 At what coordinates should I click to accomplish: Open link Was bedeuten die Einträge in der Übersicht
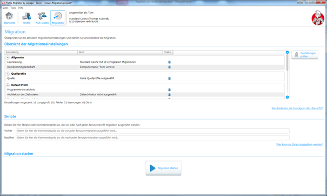pyautogui.click(x=297, y=108)
